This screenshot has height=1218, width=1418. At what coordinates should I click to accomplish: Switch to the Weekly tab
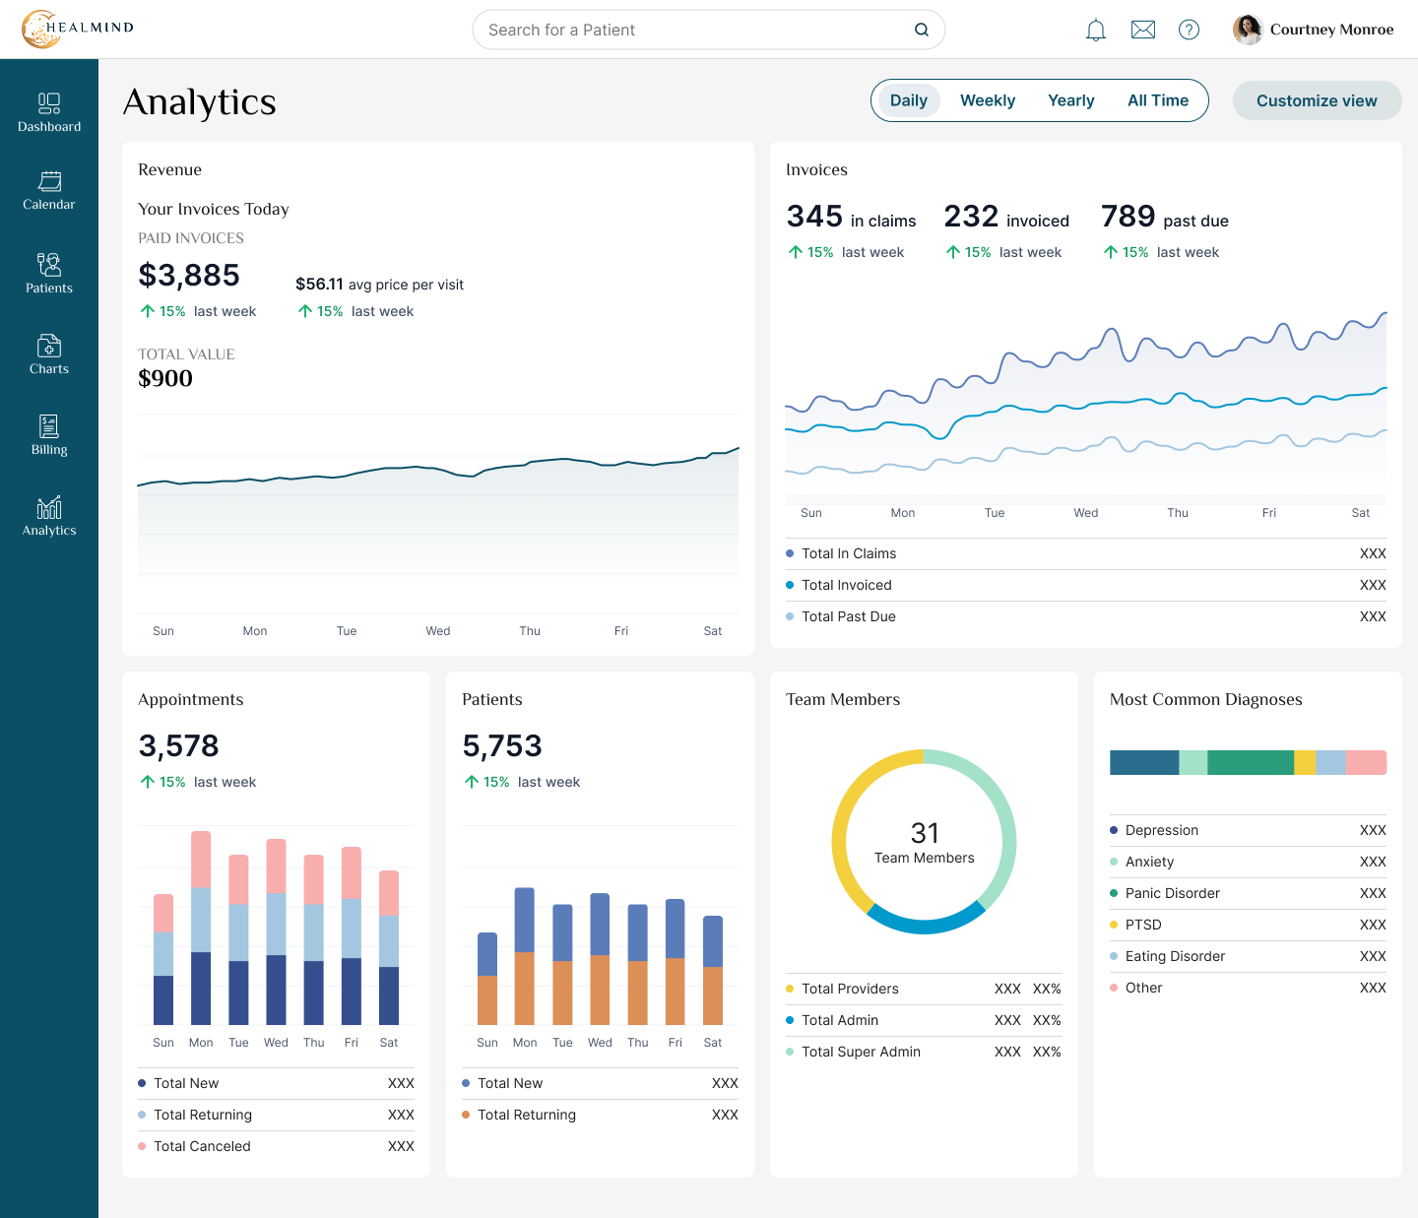click(x=988, y=100)
